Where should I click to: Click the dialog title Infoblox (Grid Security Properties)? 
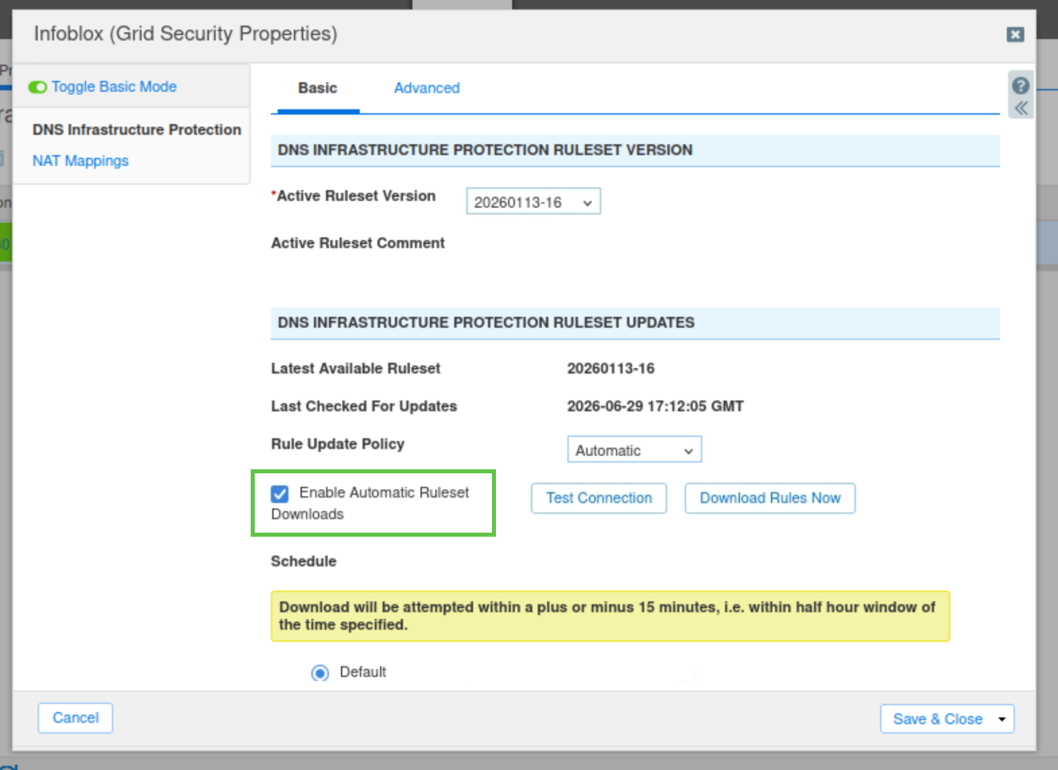(185, 34)
